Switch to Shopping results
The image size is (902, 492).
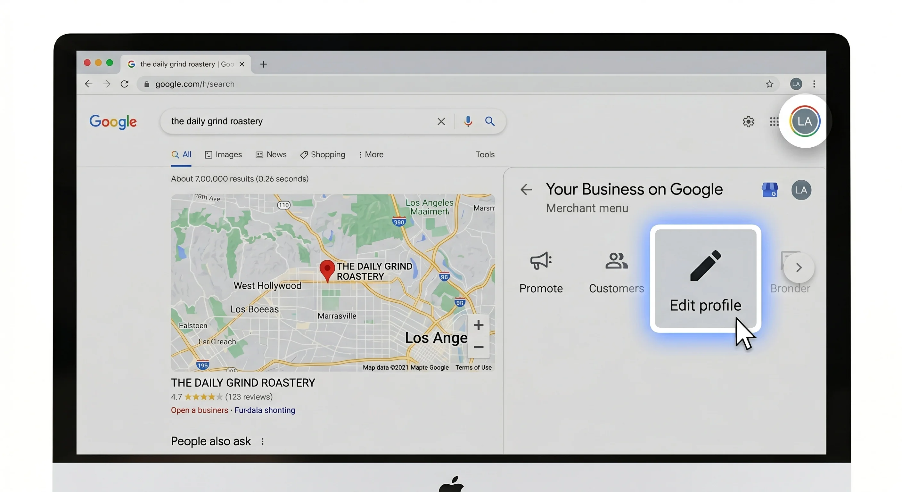(323, 154)
